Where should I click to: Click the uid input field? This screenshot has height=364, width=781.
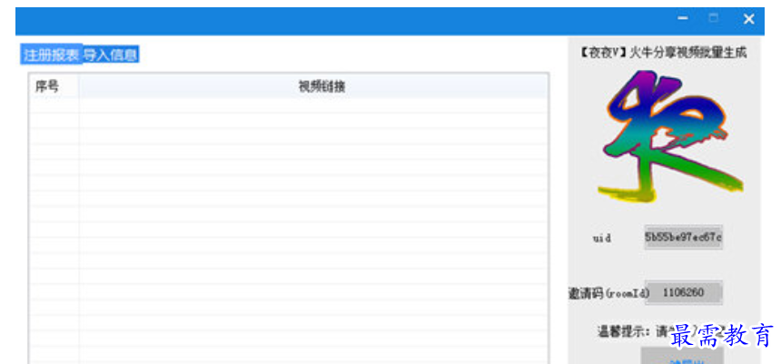click(x=683, y=237)
